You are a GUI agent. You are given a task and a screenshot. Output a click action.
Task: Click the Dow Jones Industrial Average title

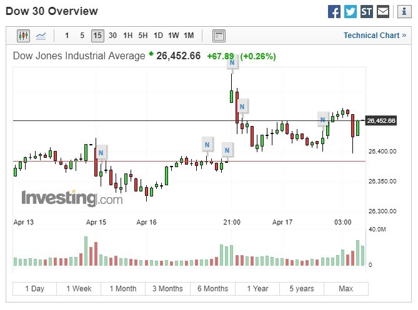[79, 56]
